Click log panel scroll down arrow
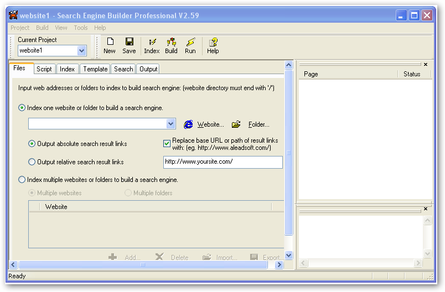The image size is (445, 292). pos(428,253)
